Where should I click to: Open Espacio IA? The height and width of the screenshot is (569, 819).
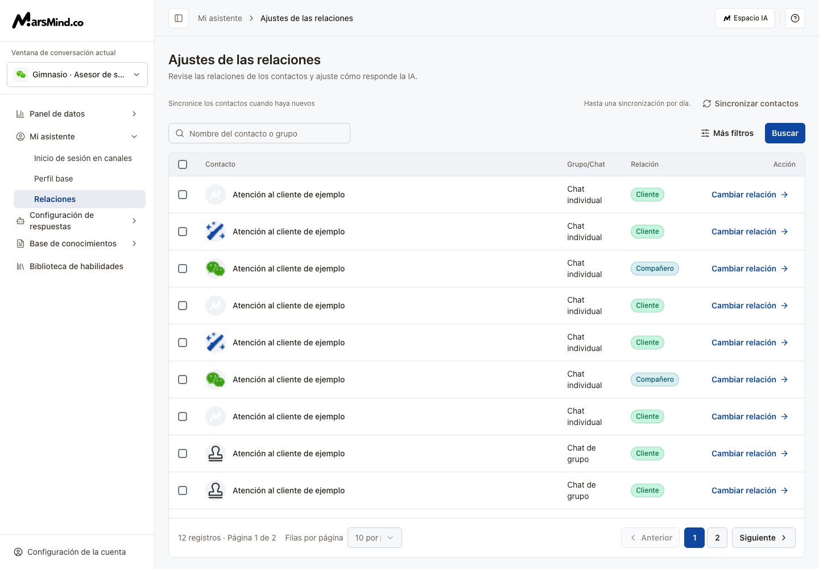(745, 18)
